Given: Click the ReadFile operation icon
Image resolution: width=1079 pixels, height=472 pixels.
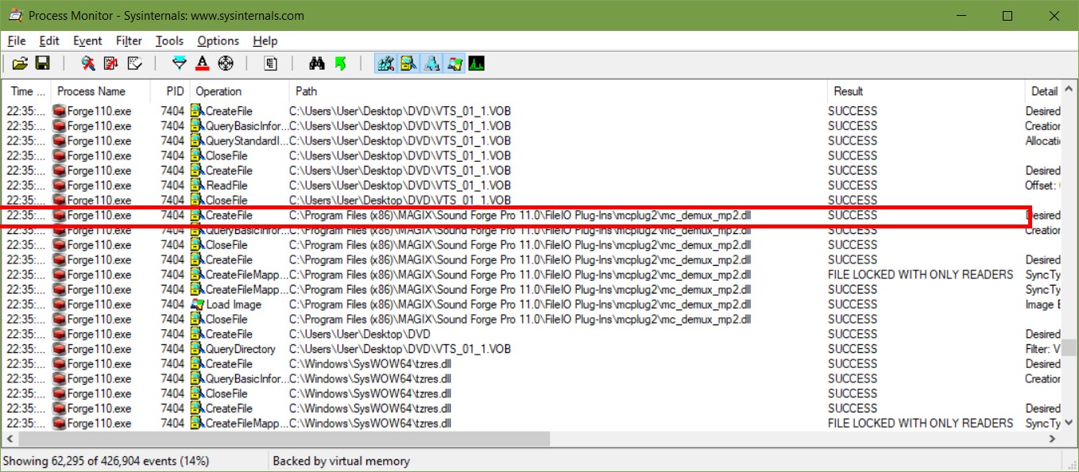Looking at the screenshot, I should 198,186.
